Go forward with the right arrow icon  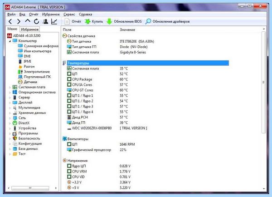pyautogui.click(x=19, y=21)
